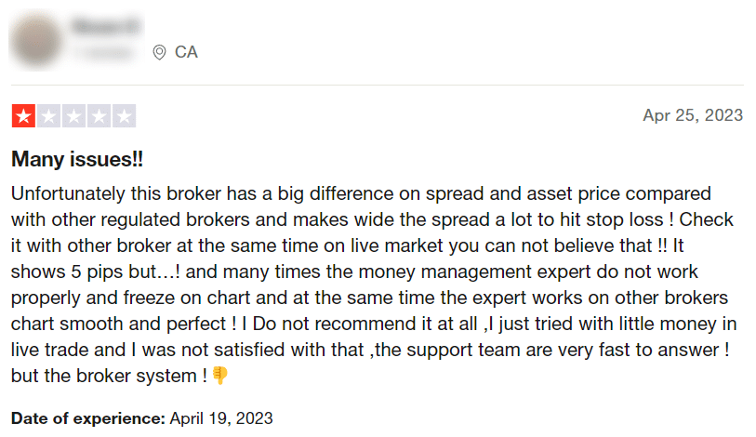Click the red first rating star
Viewport: 756px width, 437px height.
click(x=23, y=116)
